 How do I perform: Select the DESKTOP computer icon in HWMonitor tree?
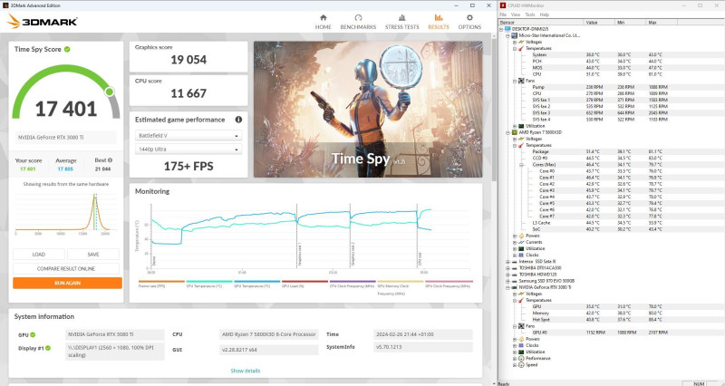click(x=508, y=29)
